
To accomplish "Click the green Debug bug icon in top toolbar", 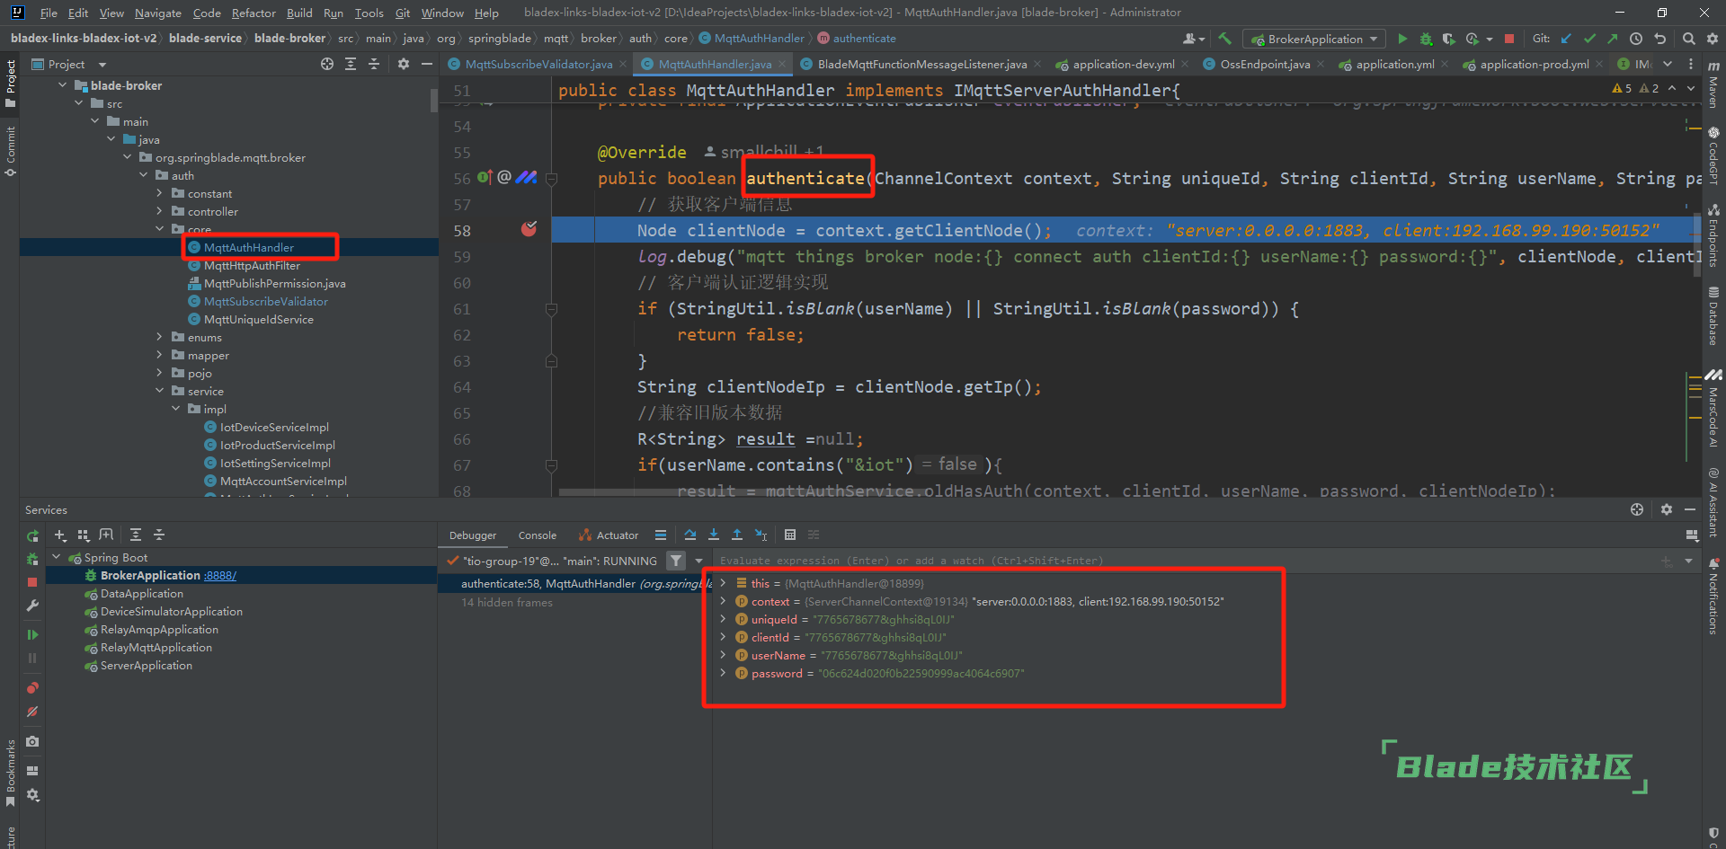I will click(x=1426, y=39).
